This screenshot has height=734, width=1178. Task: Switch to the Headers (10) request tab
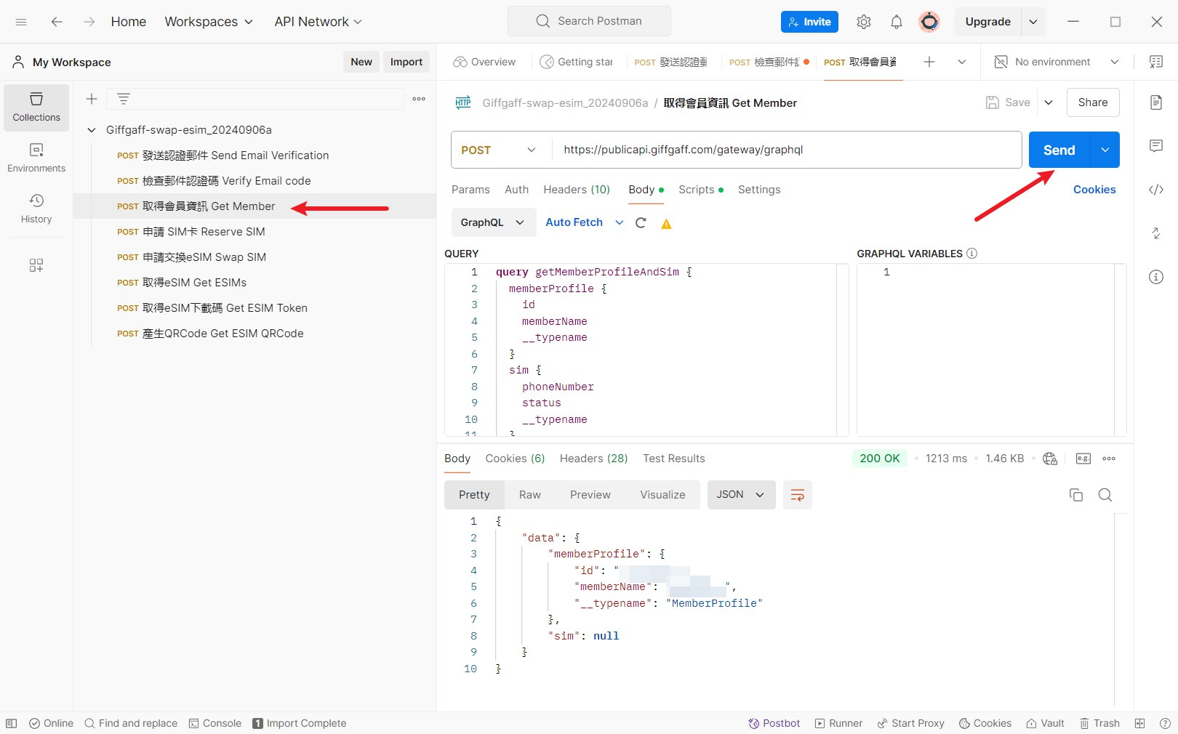(x=576, y=190)
